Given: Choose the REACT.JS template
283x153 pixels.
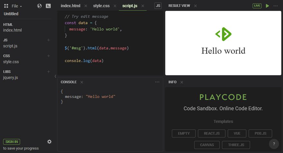Looking at the screenshot, I should [212, 133].
